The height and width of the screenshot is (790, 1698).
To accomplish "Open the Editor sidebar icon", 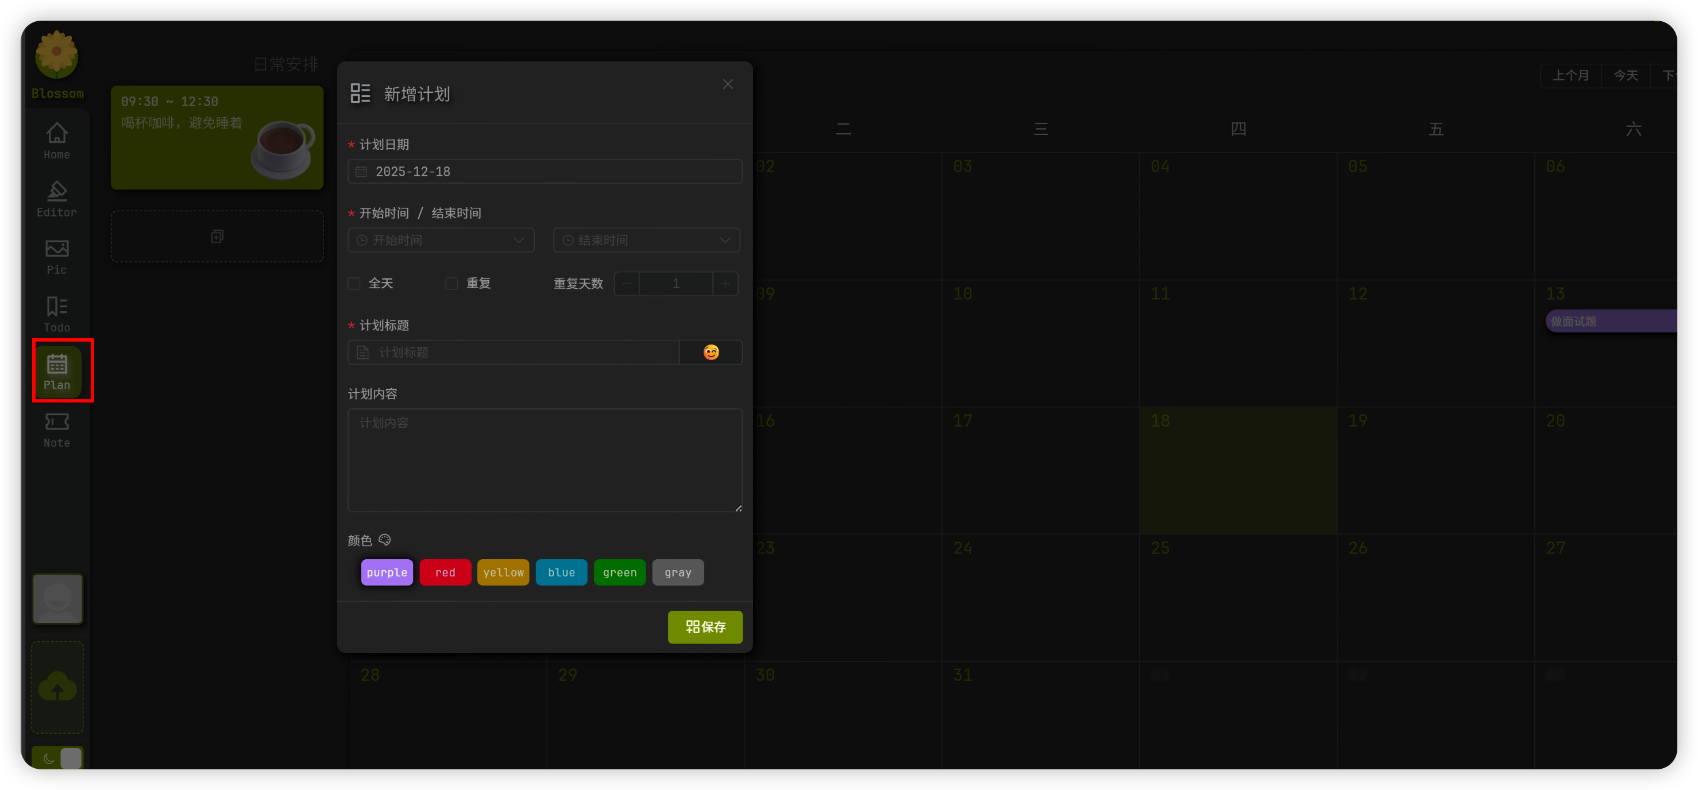I will pos(57,198).
